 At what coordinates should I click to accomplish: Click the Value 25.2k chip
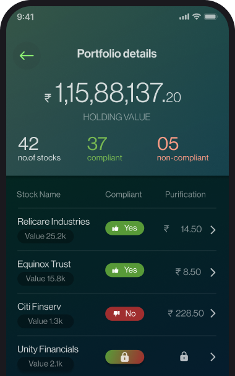click(x=46, y=236)
